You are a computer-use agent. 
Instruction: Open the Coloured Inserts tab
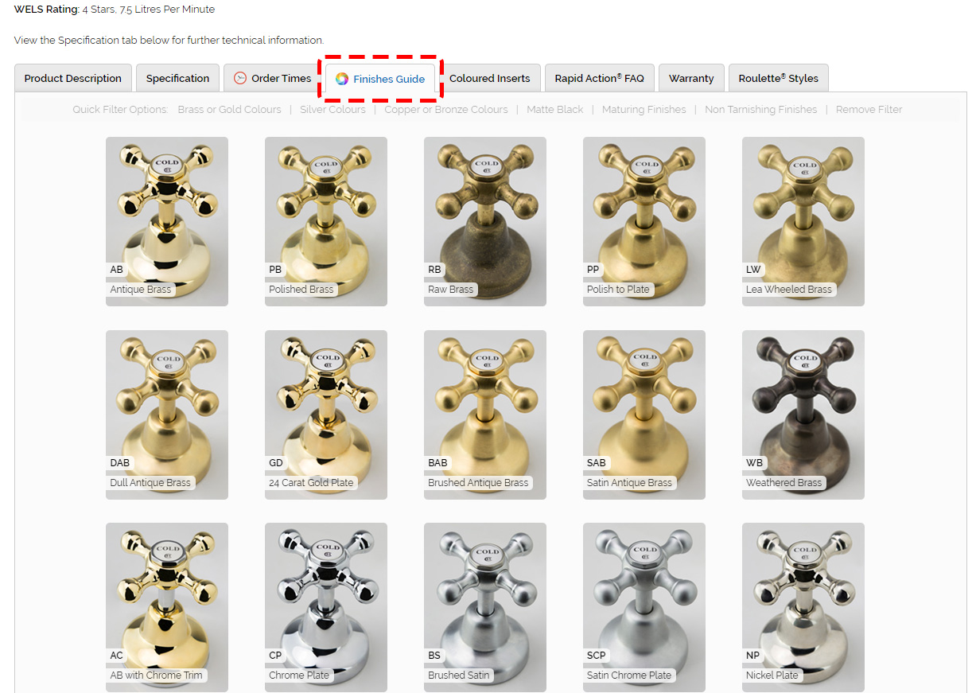(x=489, y=78)
